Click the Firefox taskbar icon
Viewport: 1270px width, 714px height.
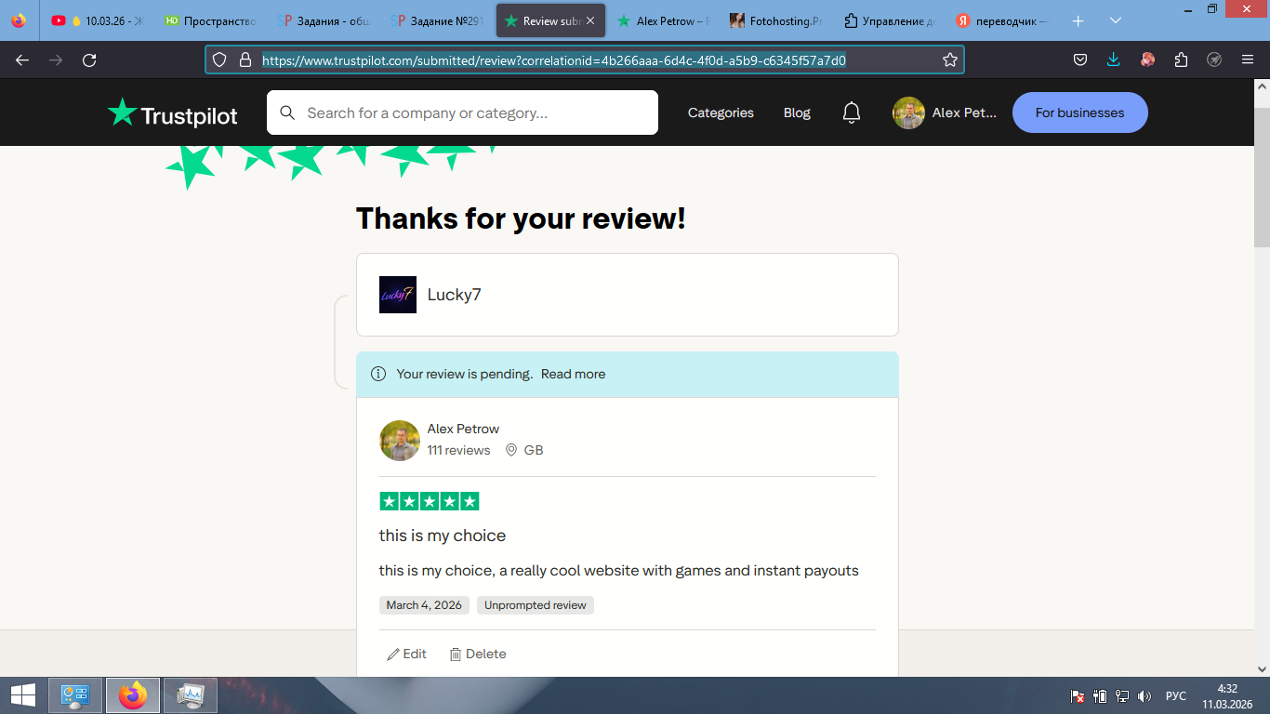point(133,694)
